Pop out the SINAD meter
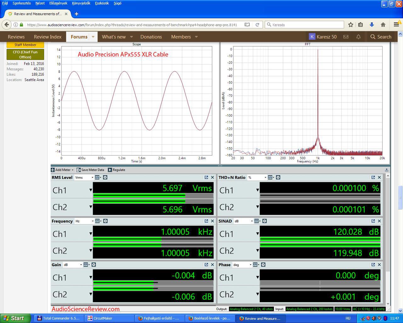 373,221
